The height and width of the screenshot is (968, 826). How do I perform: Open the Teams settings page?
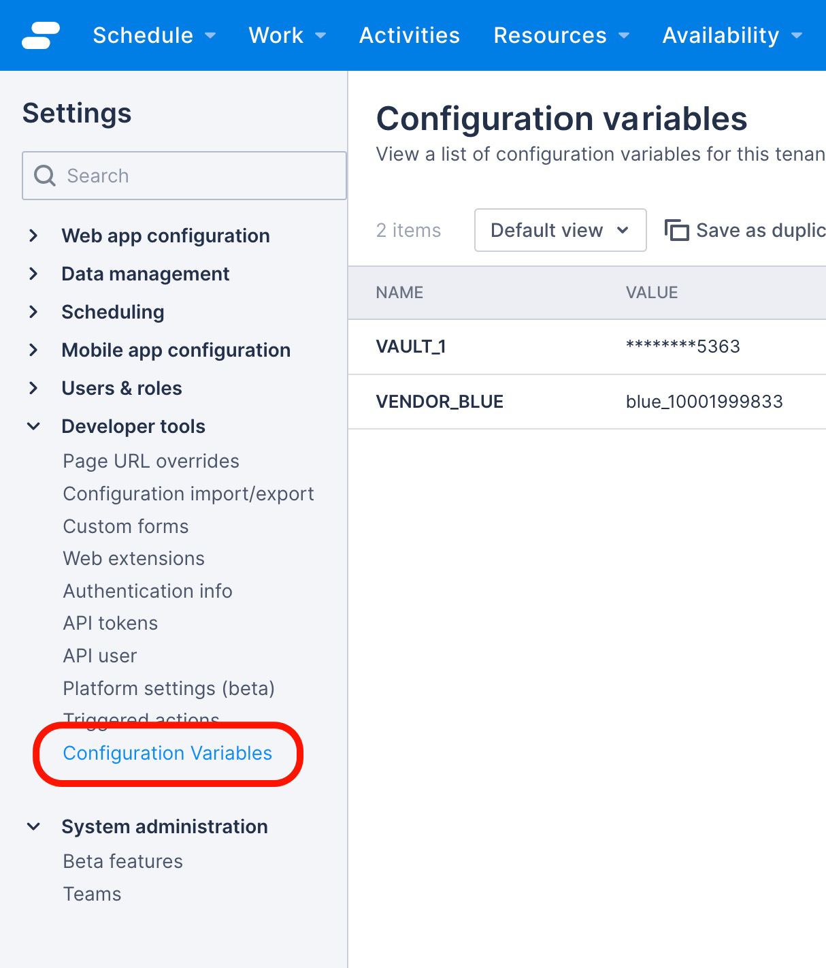pos(92,894)
